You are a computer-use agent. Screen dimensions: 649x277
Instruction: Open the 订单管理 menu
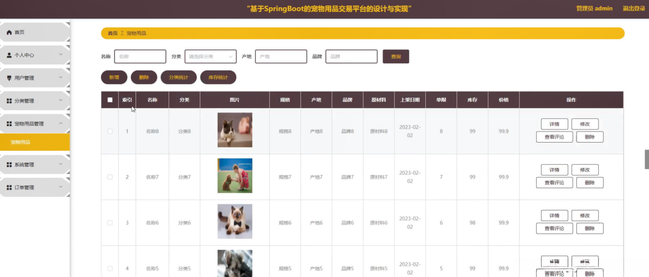[35, 188]
